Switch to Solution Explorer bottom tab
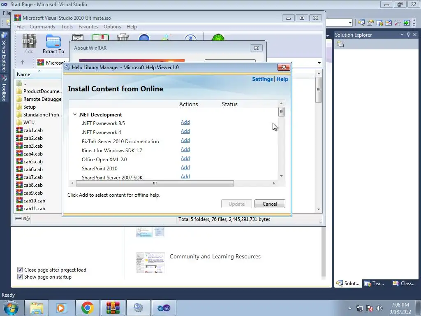This screenshot has height=316, width=421. tap(348, 283)
